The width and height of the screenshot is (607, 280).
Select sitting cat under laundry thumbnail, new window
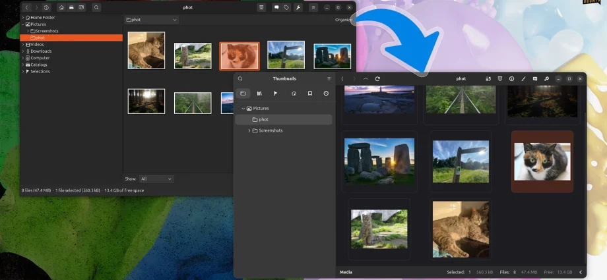379,229
